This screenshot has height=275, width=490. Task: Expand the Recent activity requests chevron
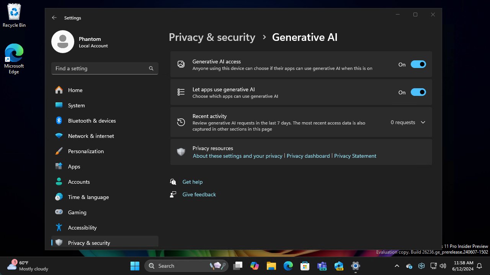(x=423, y=123)
